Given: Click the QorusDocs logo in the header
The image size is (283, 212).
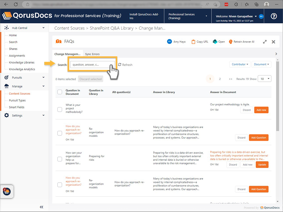Looking at the screenshot, I should tap(27, 16).
